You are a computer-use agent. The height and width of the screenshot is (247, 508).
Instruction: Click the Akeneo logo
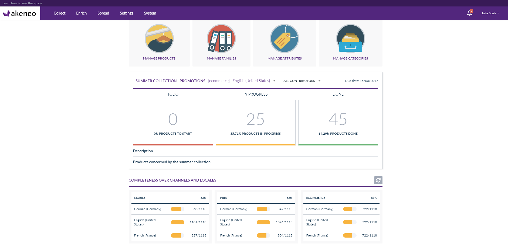coord(20,13)
